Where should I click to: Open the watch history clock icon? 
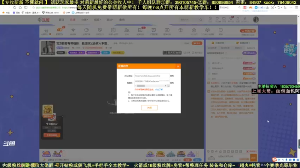pyautogui.click(x=210, y=19)
